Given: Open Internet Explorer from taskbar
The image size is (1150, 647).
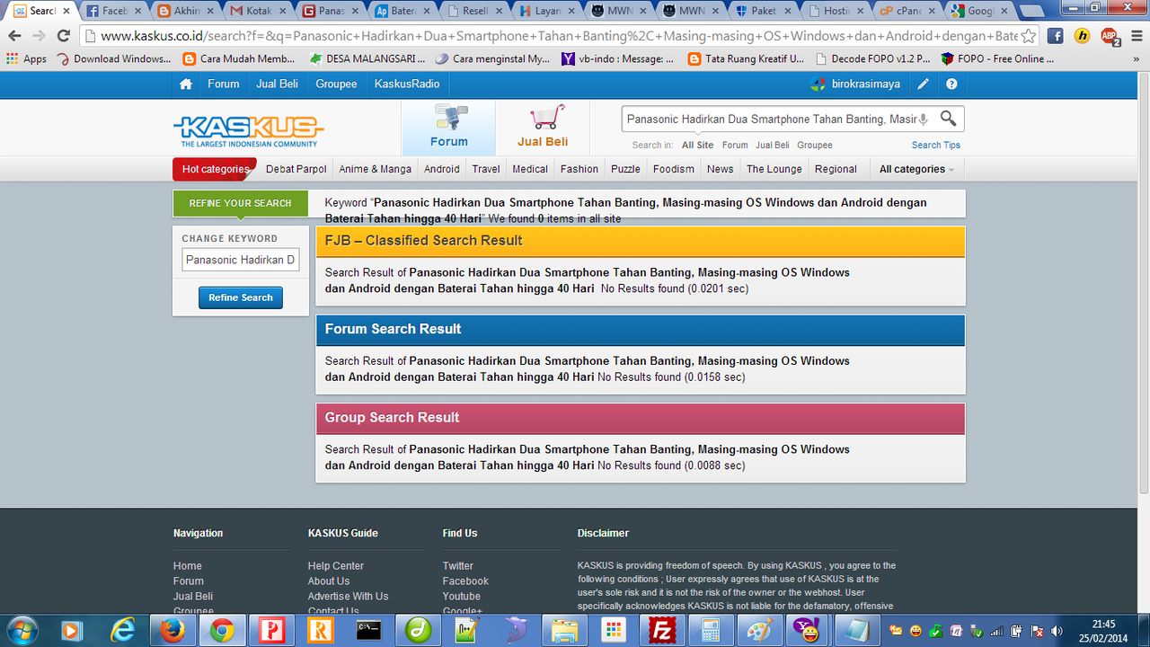Looking at the screenshot, I should (122, 631).
